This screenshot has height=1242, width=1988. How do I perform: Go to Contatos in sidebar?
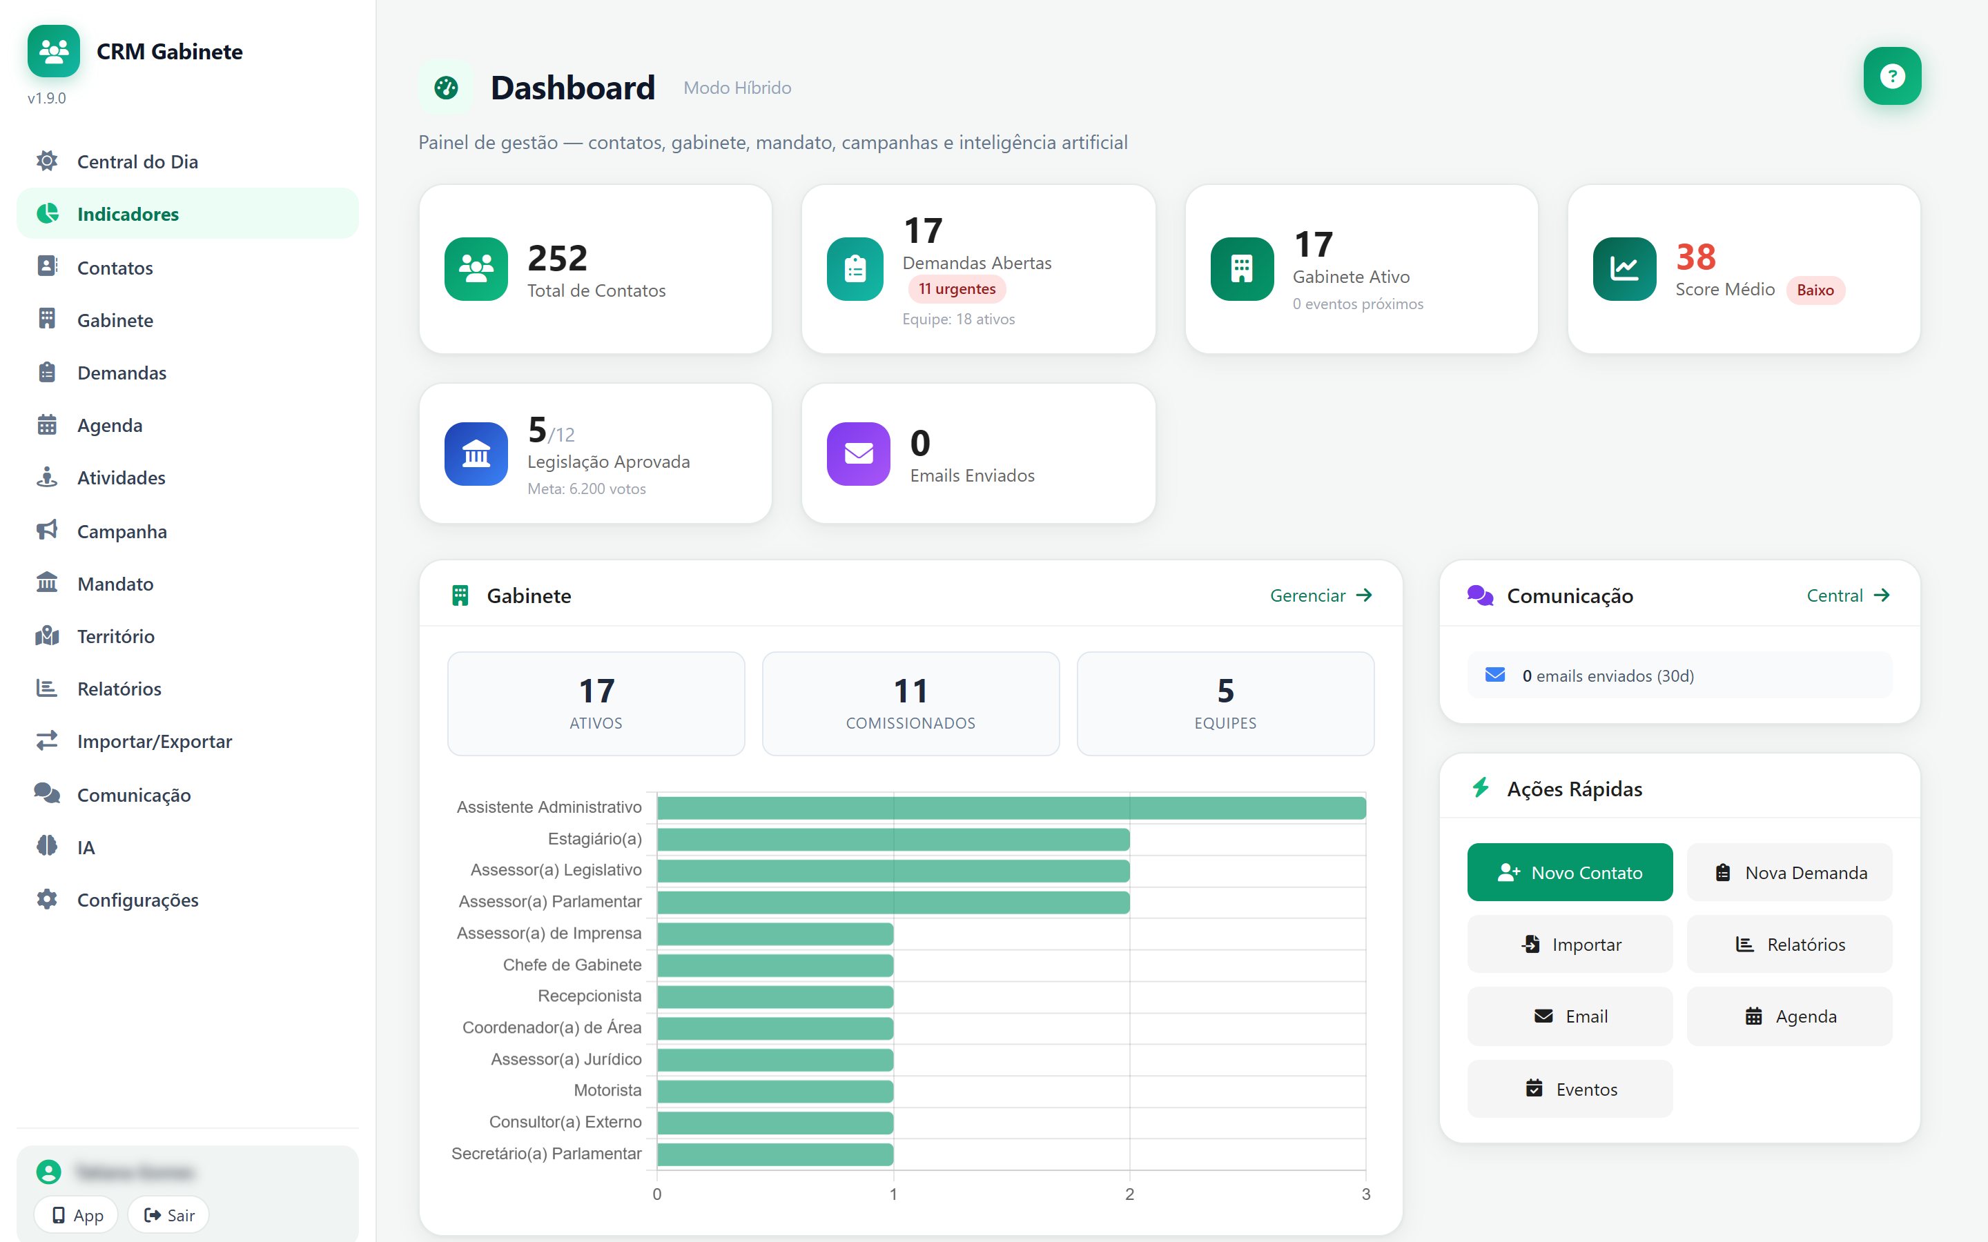187,267
